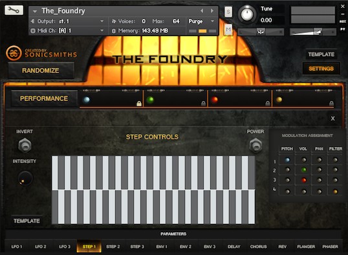This screenshot has height=255, width=348.
Task: Switch to the STEP 2 tab
Action: [113, 247]
